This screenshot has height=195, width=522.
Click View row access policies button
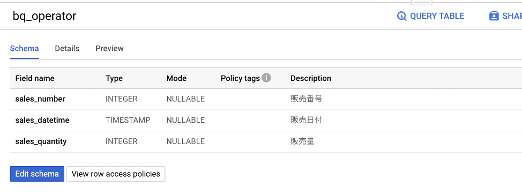coord(116,174)
